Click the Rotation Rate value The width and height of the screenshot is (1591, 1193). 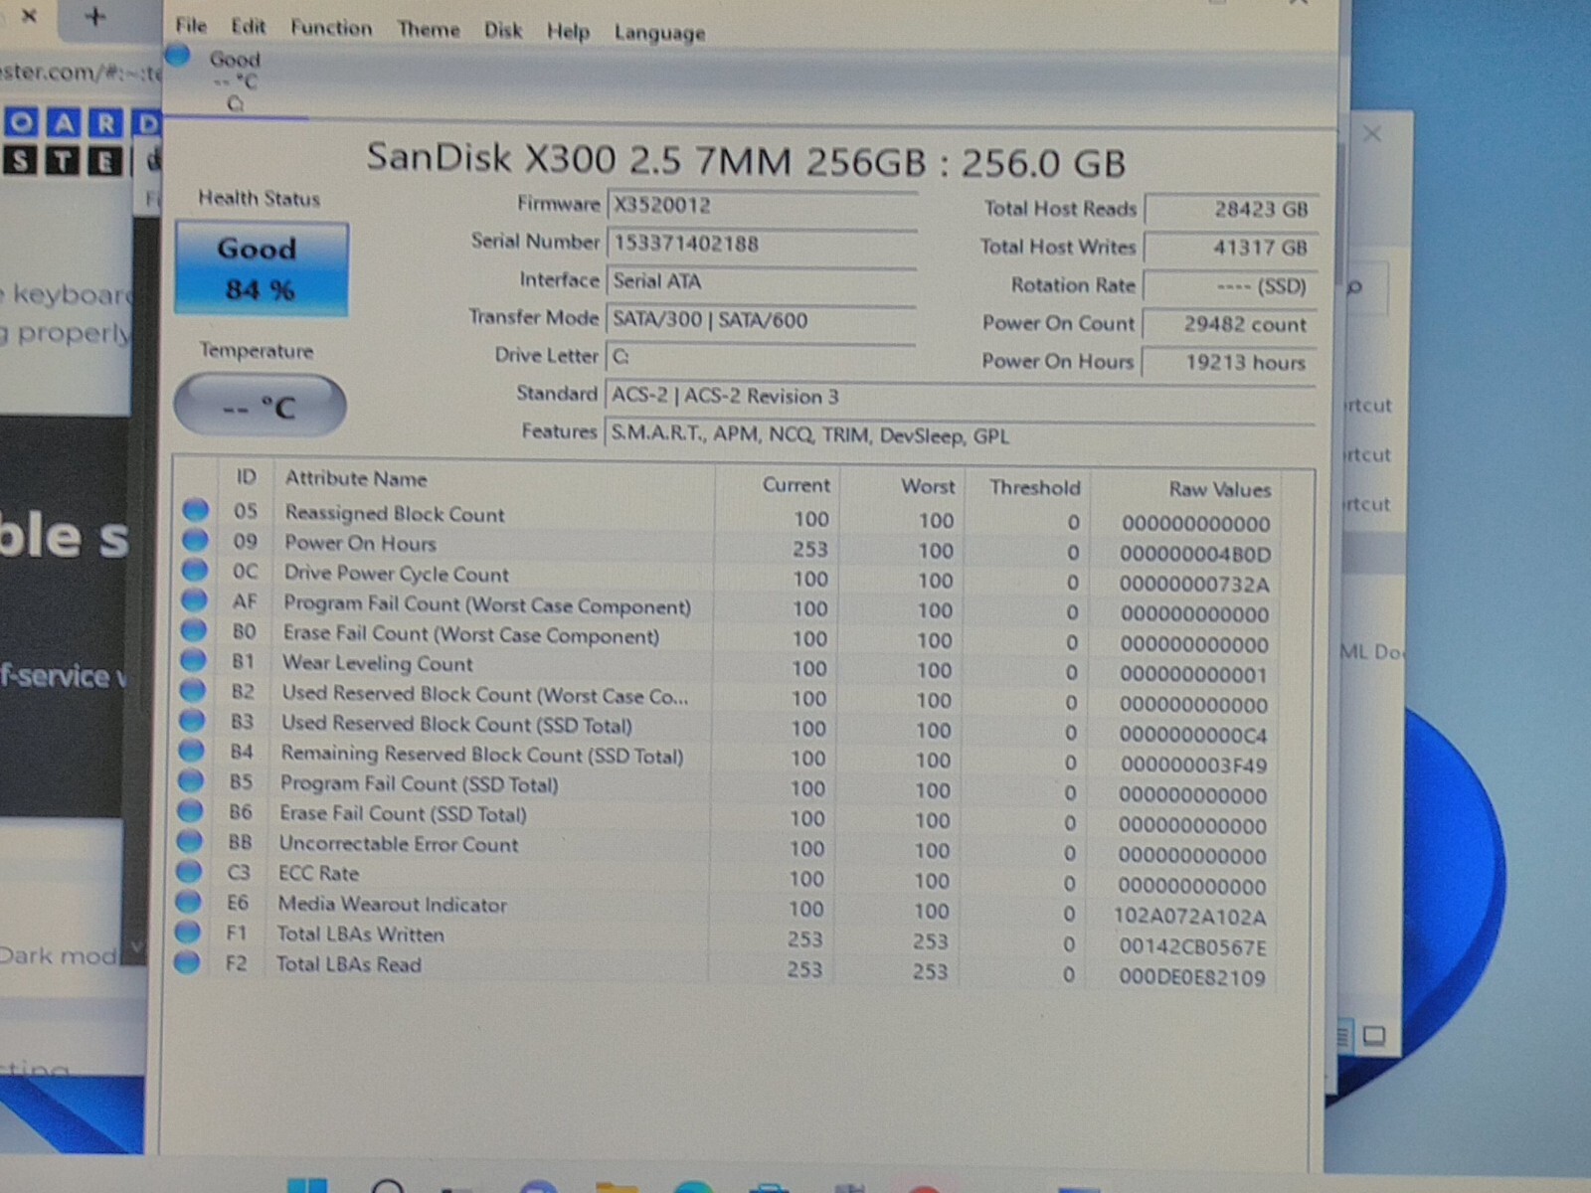pyautogui.click(x=1230, y=286)
